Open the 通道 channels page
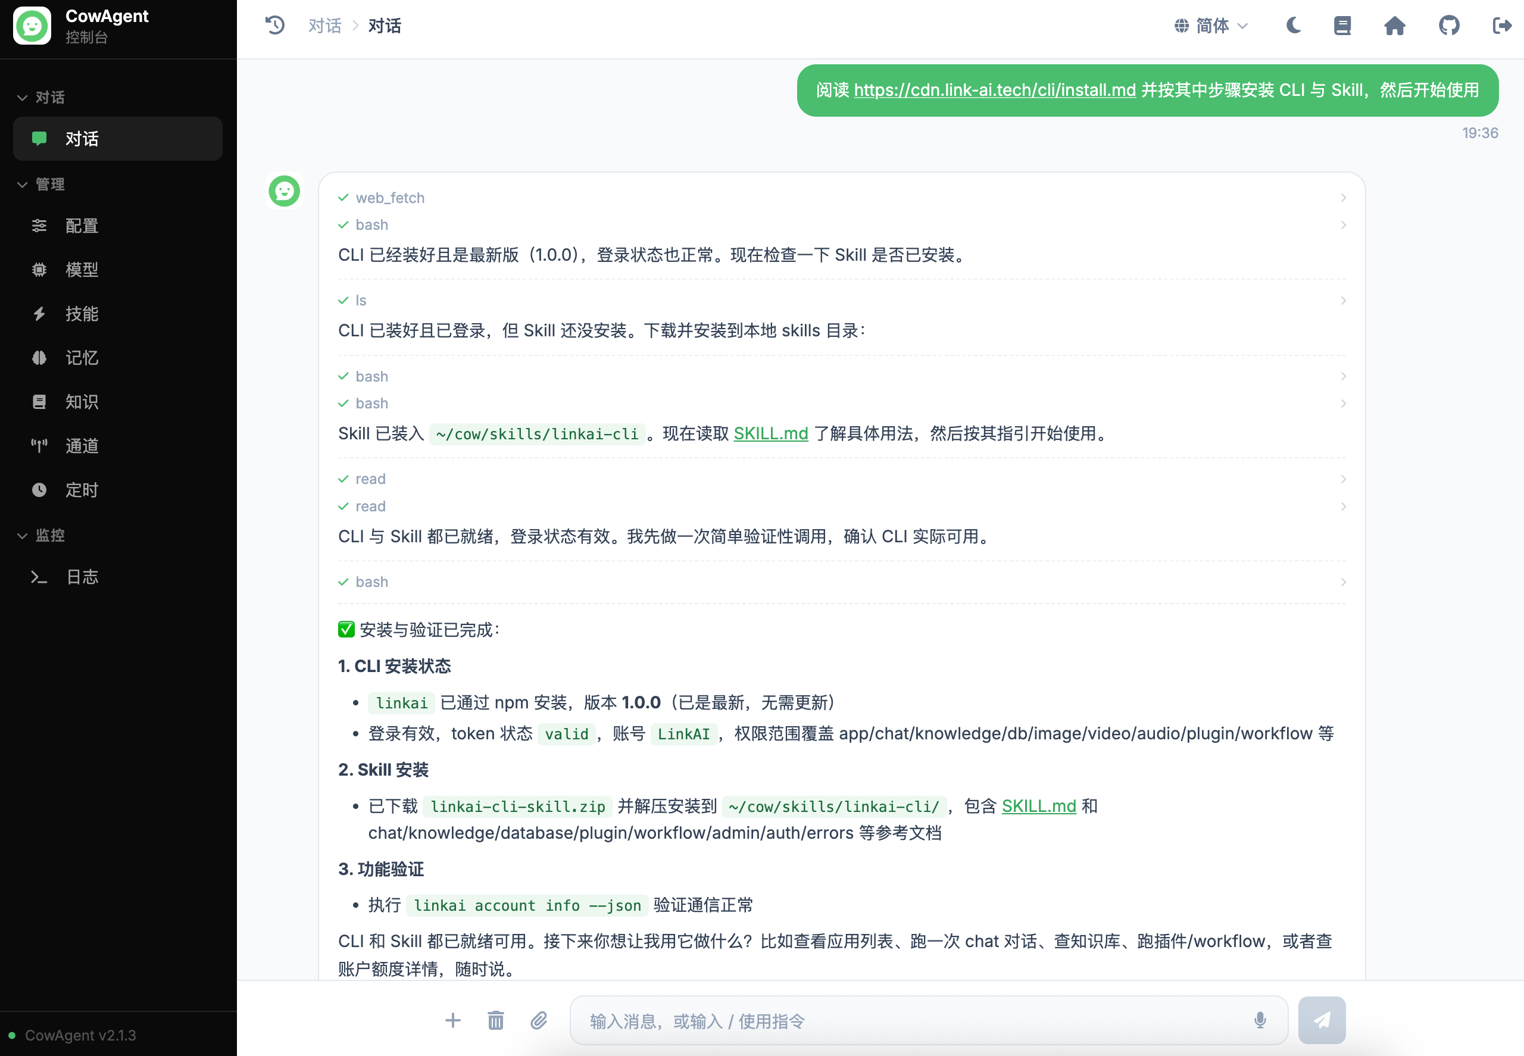The width and height of the screenshot is (1524, 1056). (x=118, y=446)
